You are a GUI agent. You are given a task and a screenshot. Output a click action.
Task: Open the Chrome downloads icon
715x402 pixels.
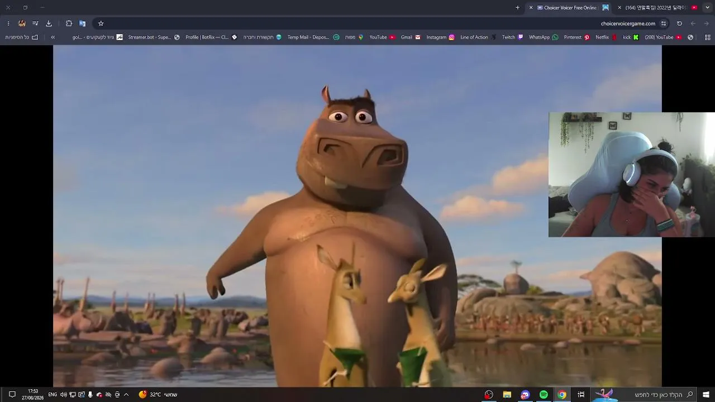pos(49,23)
